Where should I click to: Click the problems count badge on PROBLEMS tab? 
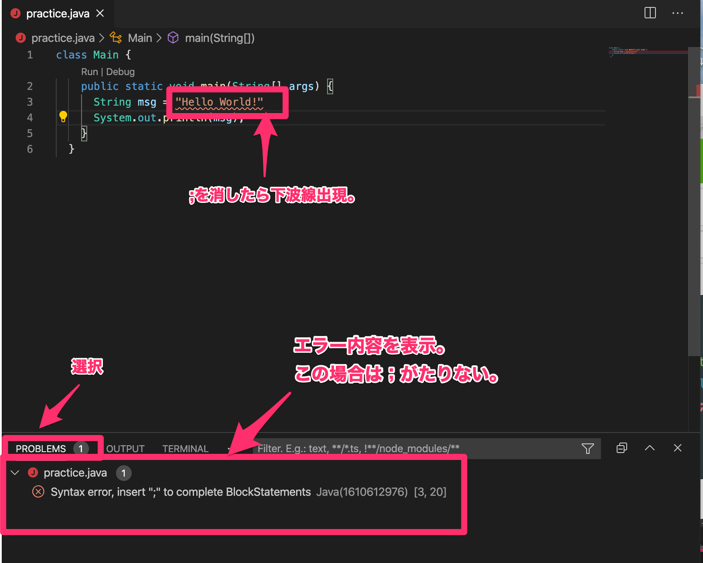click(81, 449)
